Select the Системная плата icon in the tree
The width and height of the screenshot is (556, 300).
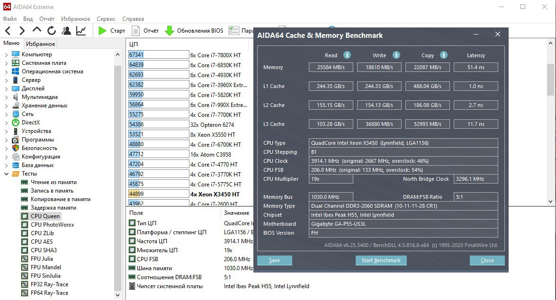[16, 62]
